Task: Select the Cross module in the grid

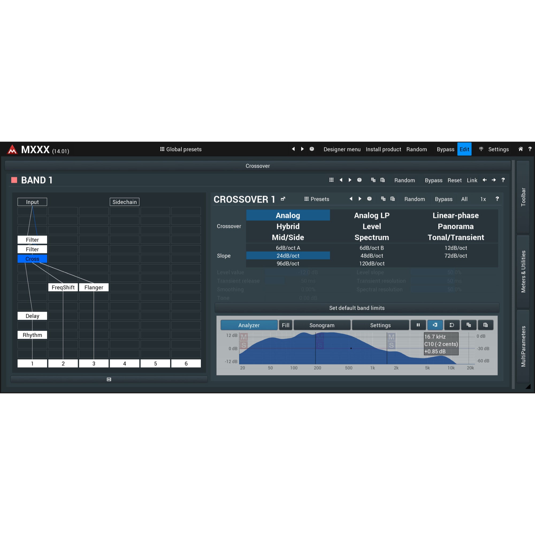Action: click(x=32, y=259)
